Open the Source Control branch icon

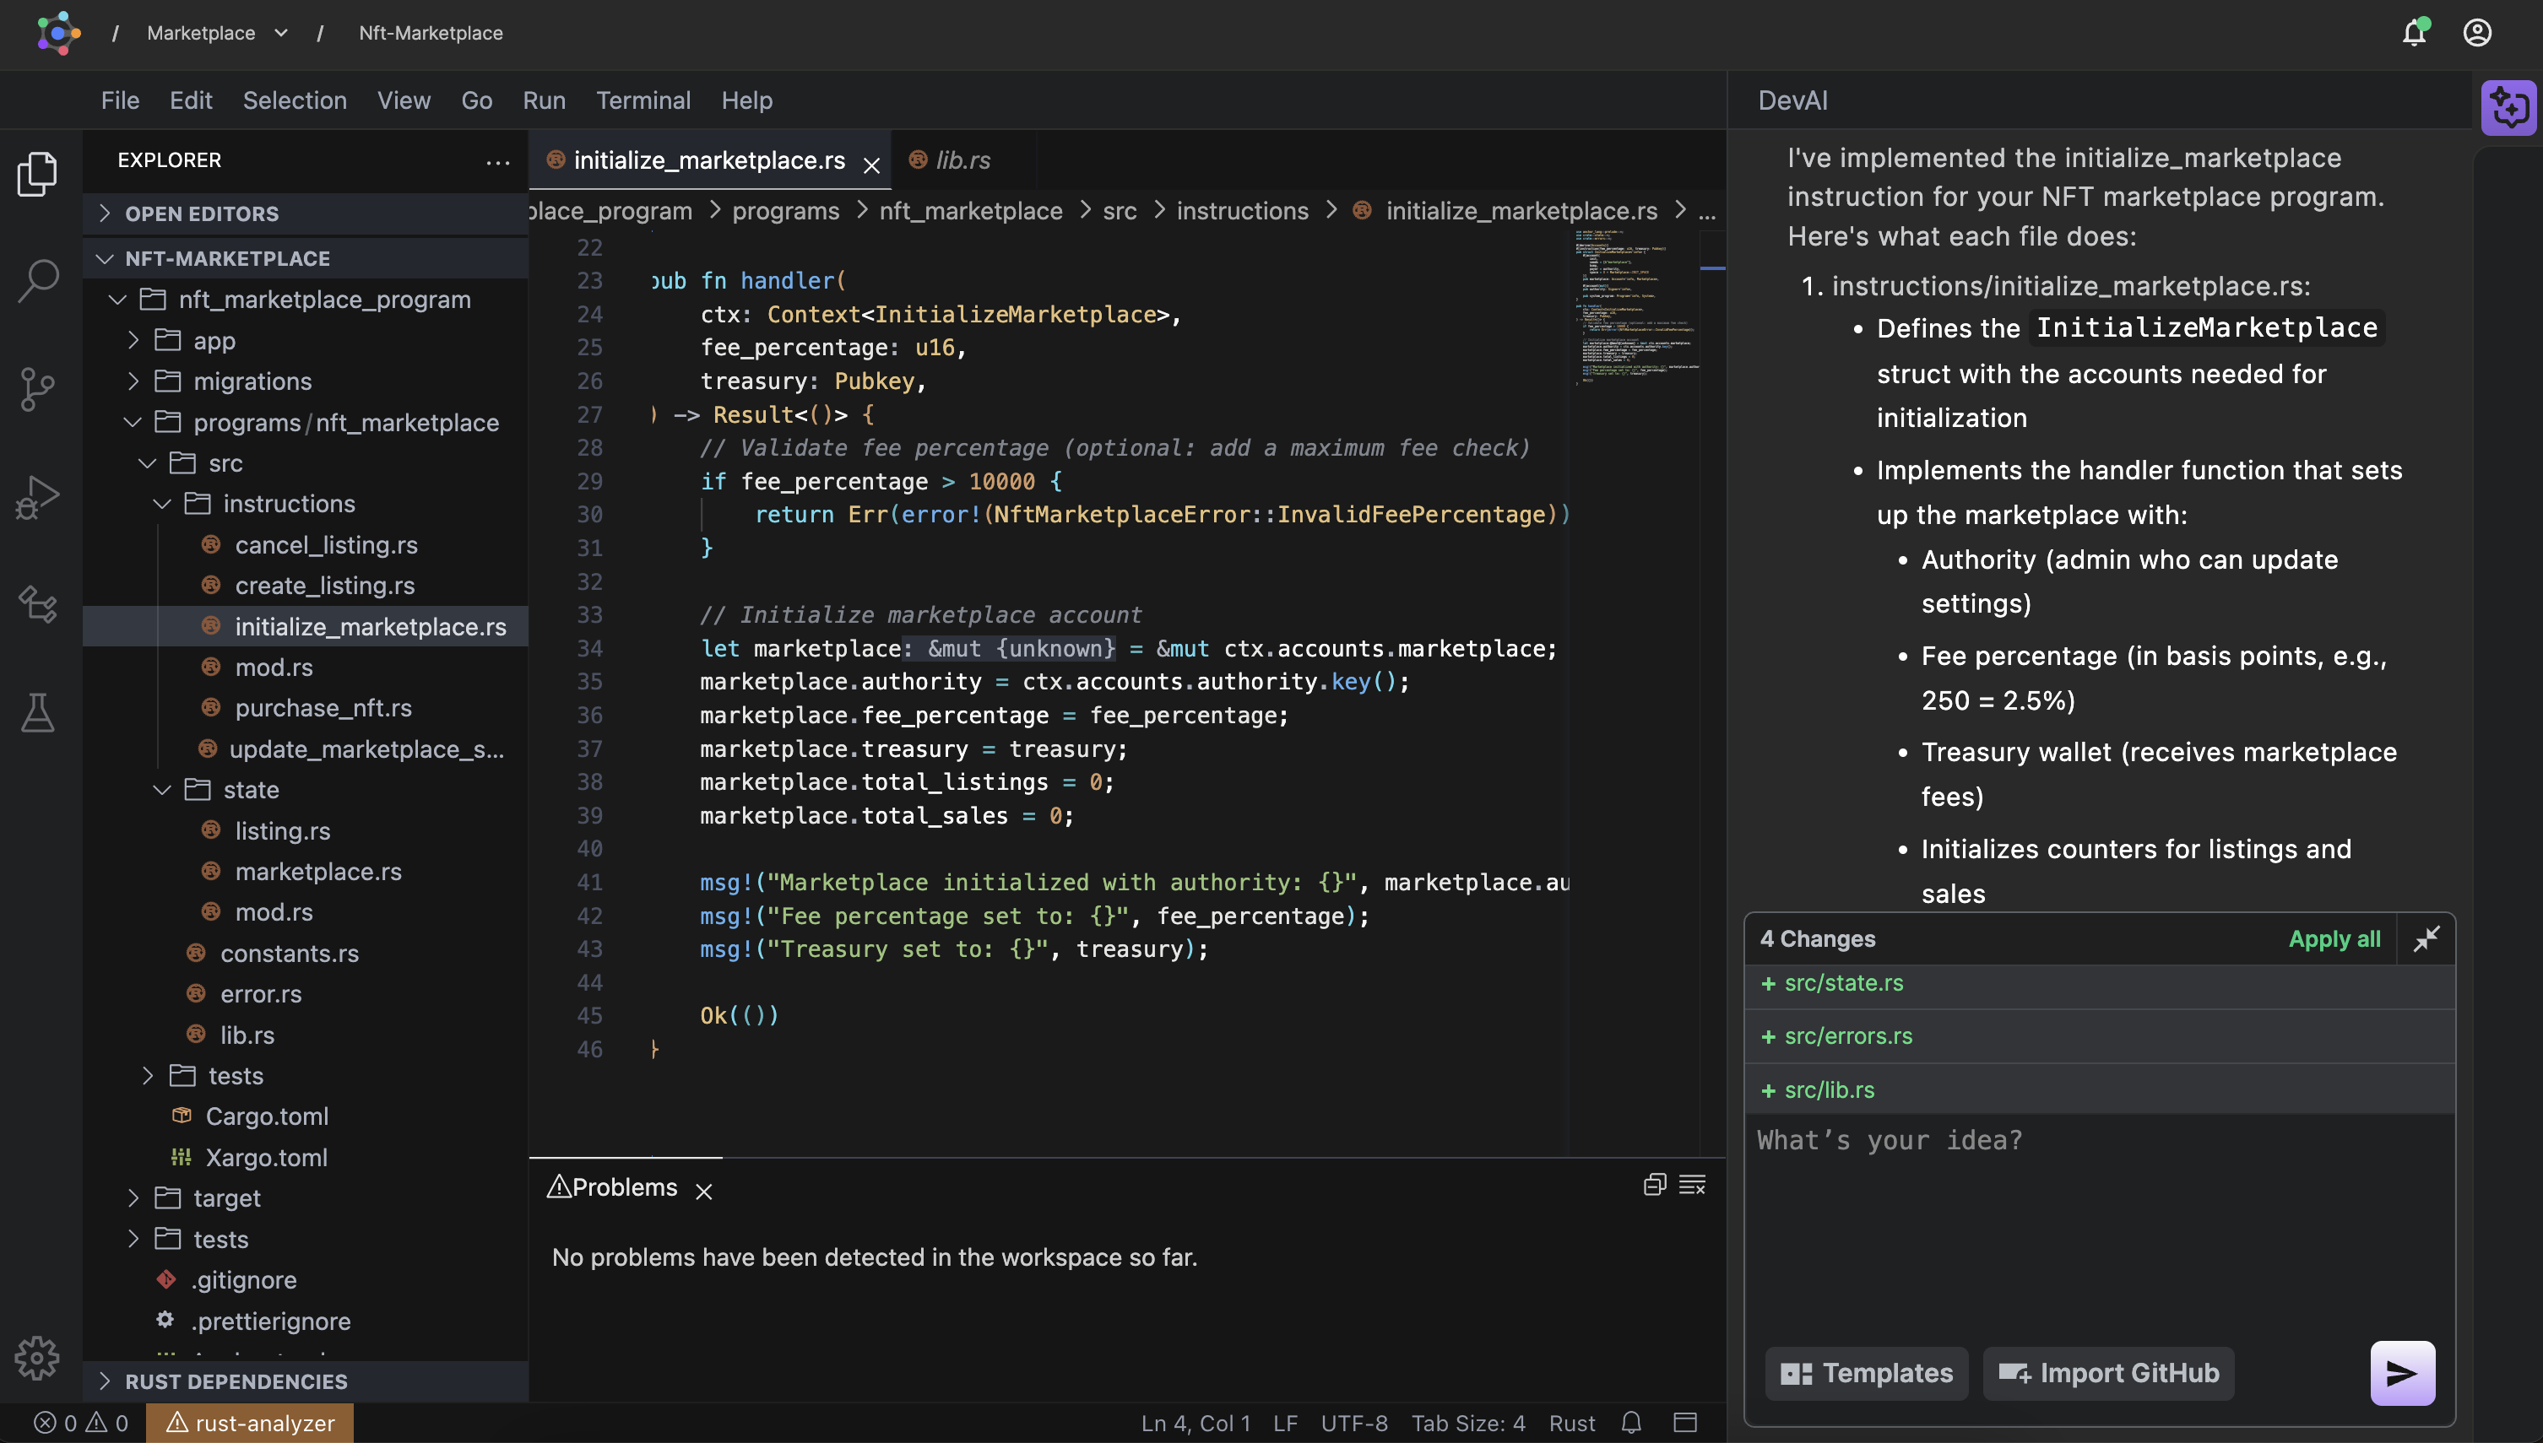38,388
